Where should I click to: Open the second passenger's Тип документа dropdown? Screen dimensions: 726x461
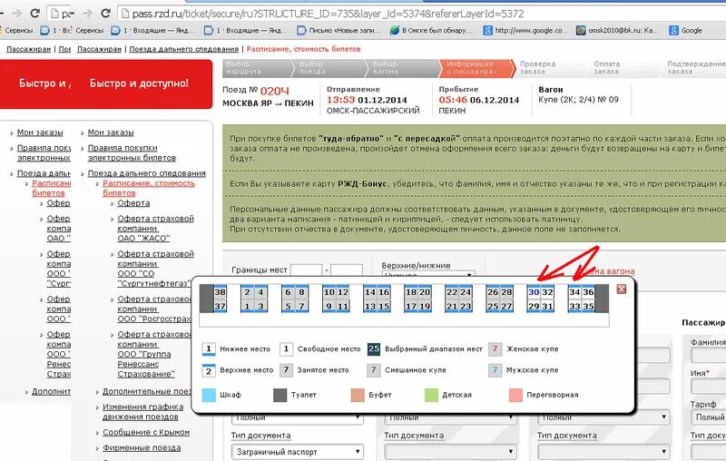[450, 452]
